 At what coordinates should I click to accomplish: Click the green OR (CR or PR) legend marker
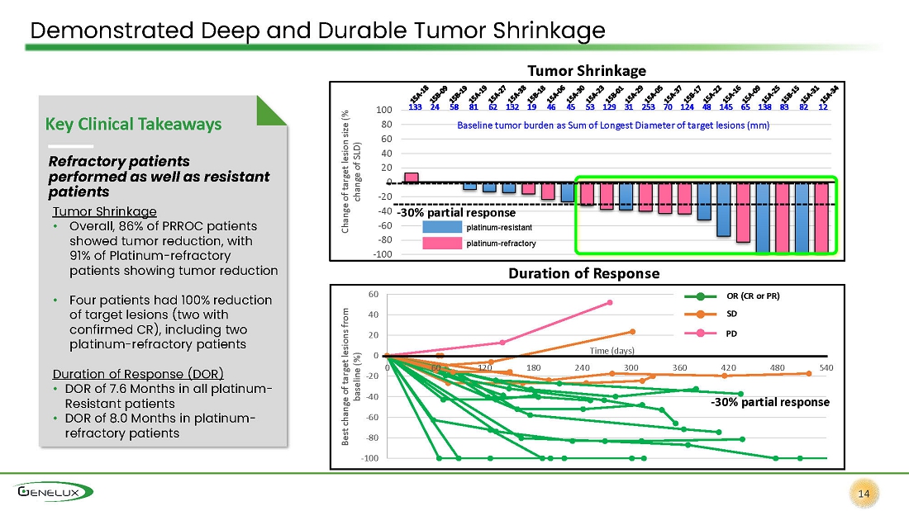[700, 296]
